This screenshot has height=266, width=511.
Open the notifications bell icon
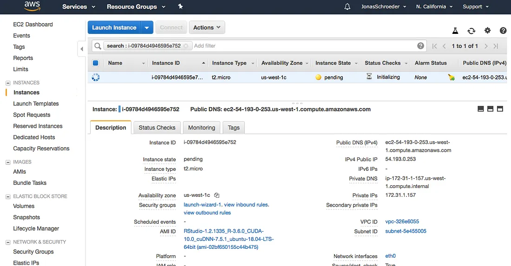pos(347,6)
